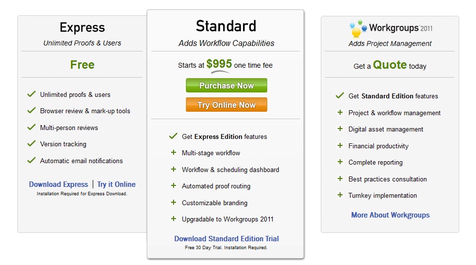This screenshot has width=476, height=265.
Task: Click checkmark beside Browser review & mark-up tools
Action: tap(32, 110)
